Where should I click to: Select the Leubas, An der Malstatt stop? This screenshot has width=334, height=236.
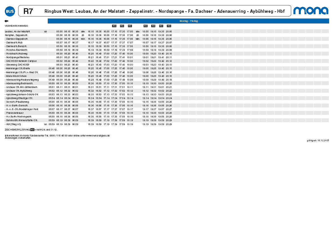tap(17, 31)
